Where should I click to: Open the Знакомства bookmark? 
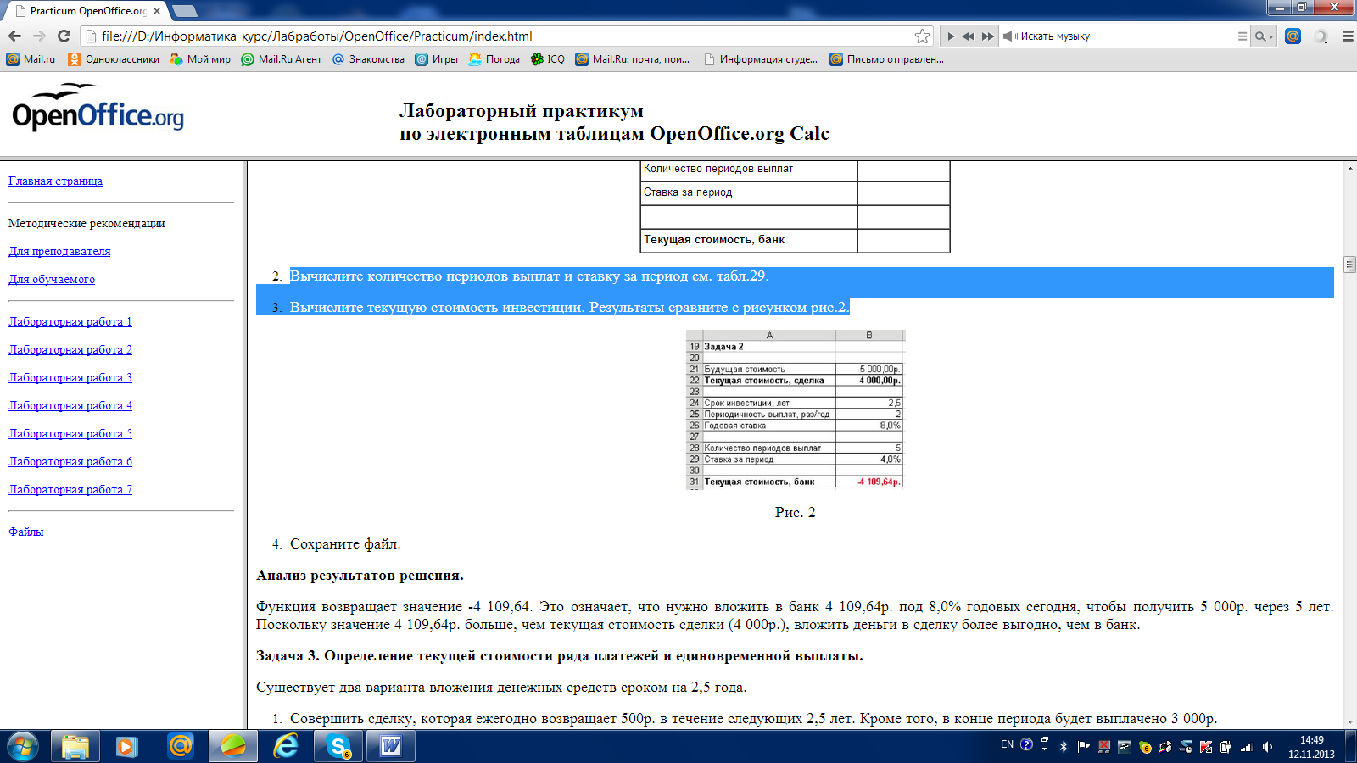368,59
